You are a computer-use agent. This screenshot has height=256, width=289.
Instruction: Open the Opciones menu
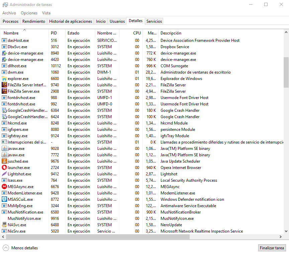[x=29, y=13]
